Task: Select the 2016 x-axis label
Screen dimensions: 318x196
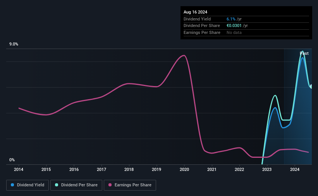Action: click(x=74, y=169)
